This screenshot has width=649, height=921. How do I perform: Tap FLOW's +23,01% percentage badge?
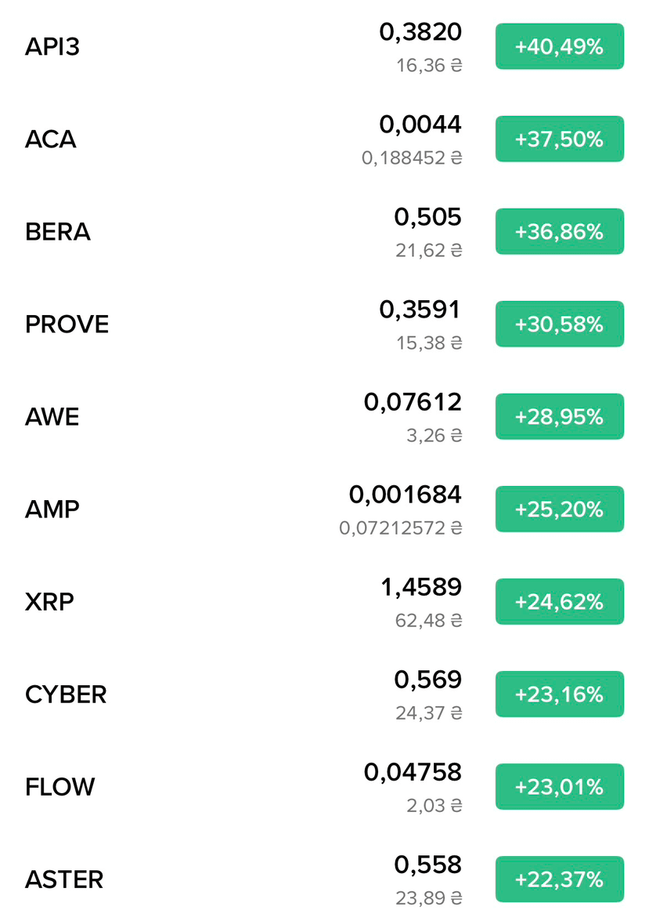[559, 786]
